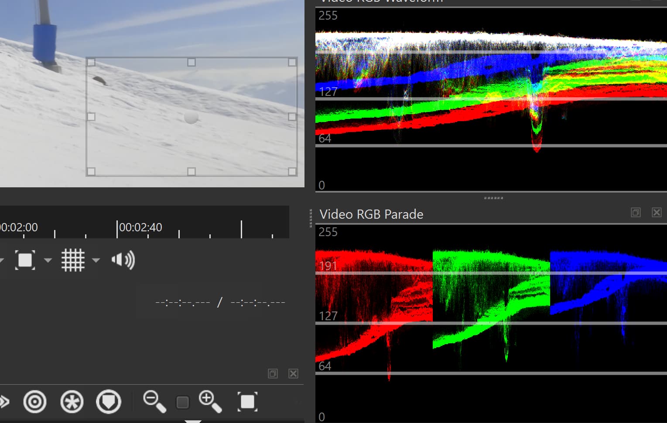Open the player zoom dropdown arrow
Screen dimensions: 667x423
point(48,261)
